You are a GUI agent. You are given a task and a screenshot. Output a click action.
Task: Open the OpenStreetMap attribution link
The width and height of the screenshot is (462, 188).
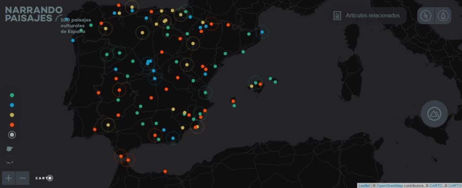[x=389, y=186]
